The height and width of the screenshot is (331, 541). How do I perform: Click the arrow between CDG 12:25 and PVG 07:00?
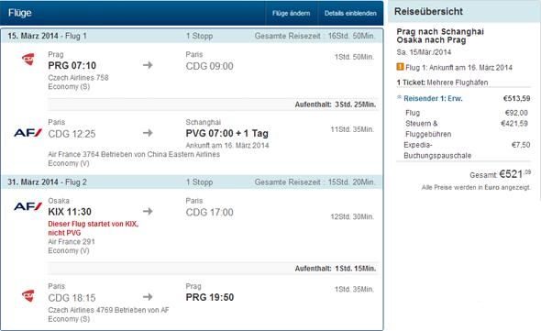click(x=148, y=133)
